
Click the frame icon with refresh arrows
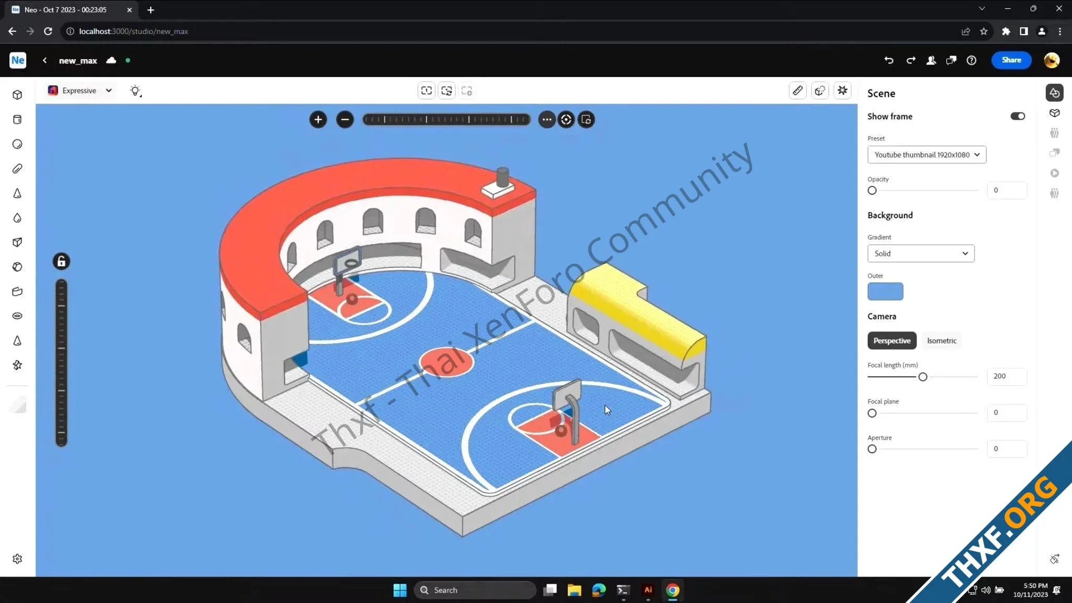[x=446, y=91]
